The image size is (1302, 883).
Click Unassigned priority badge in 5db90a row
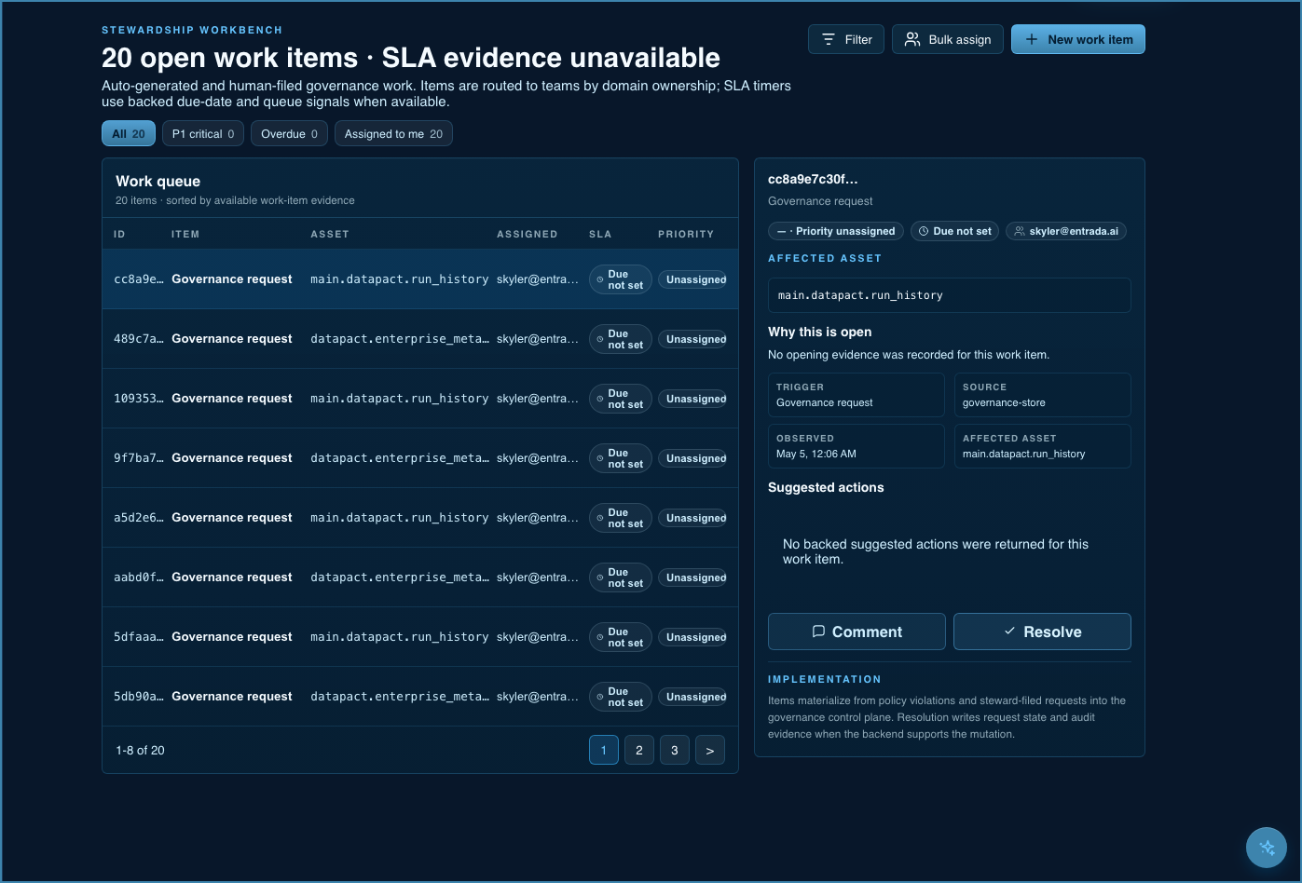[x=692, y=697]
